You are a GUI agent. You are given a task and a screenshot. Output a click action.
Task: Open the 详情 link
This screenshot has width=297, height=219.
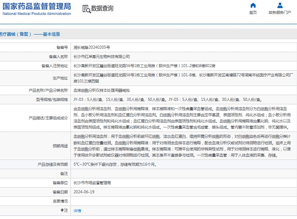click(x=77, y=211)
